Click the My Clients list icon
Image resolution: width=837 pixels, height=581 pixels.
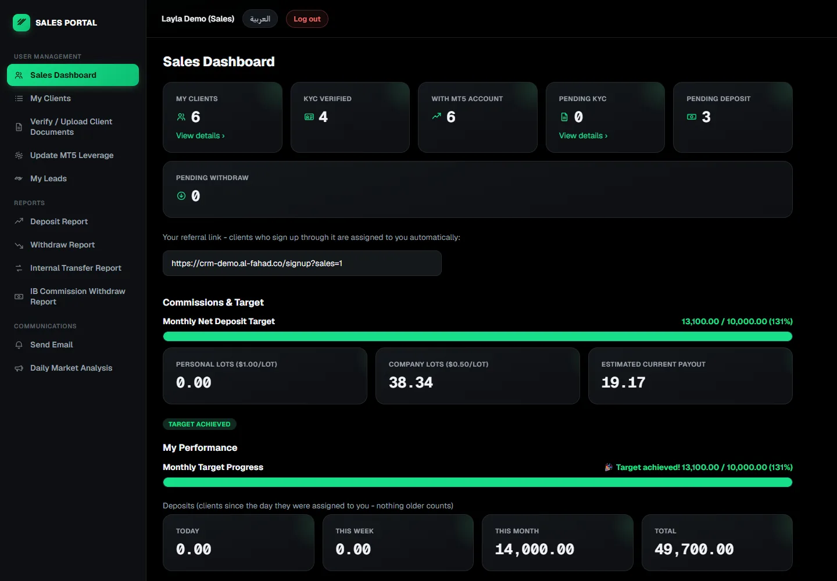tap(19, 98)
